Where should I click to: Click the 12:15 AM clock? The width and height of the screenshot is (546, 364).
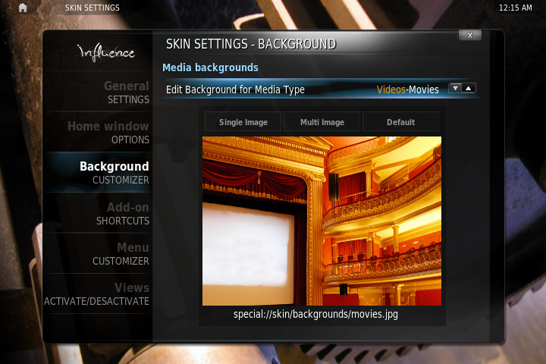516,8
